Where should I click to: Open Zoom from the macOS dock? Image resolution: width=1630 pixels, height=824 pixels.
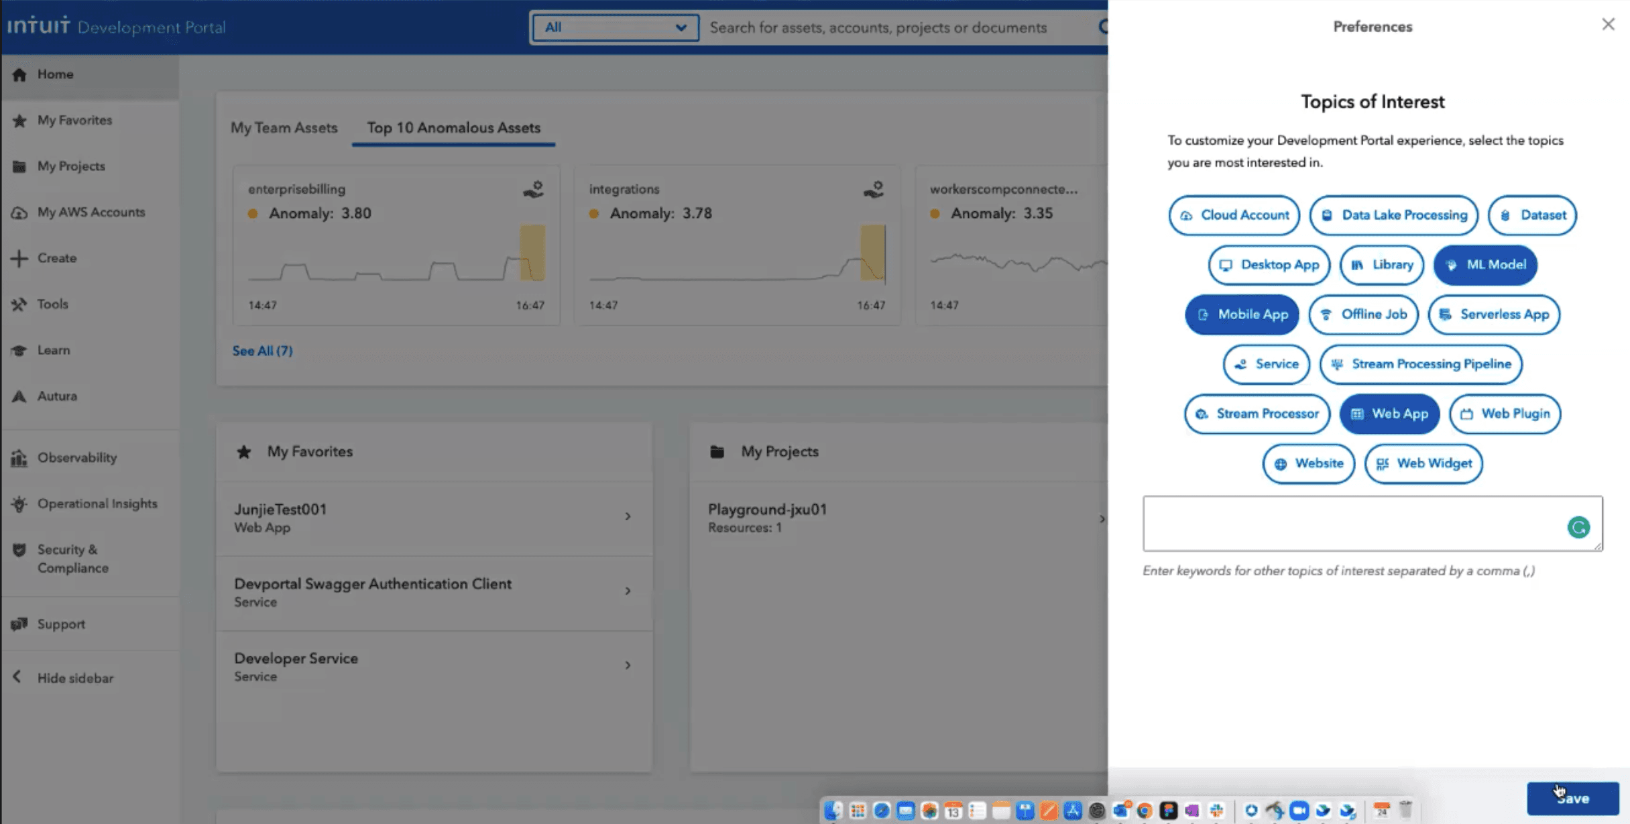(x=1299, y=811)
